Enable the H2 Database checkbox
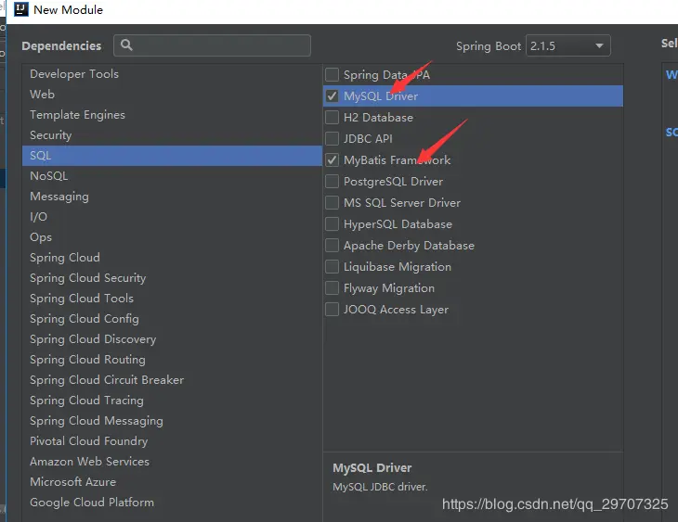 point(332,117)
